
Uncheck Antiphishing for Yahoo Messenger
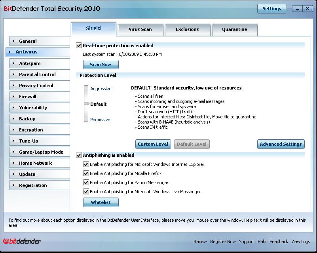[86, 183]
